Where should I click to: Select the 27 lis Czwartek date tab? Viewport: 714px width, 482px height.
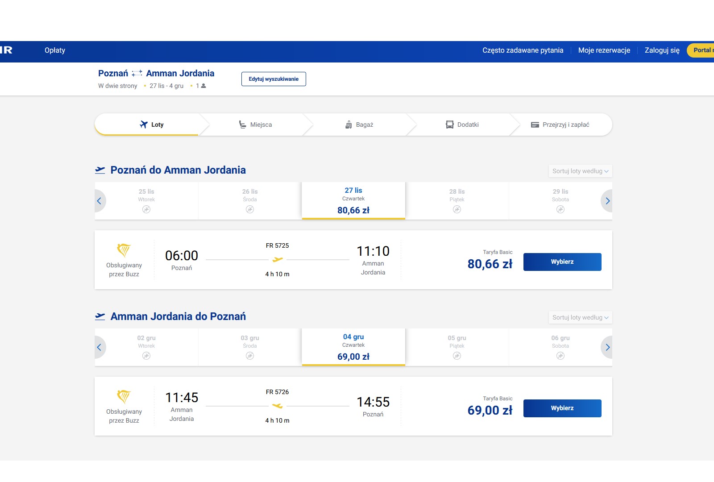pyautogui.click(x=353, y=201)
